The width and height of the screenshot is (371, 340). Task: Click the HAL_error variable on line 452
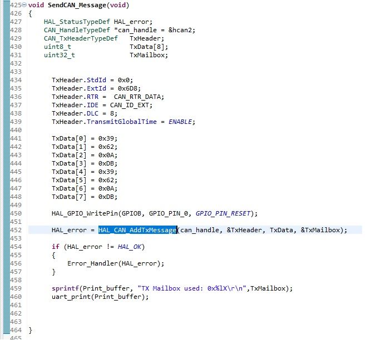click(69, 230)
